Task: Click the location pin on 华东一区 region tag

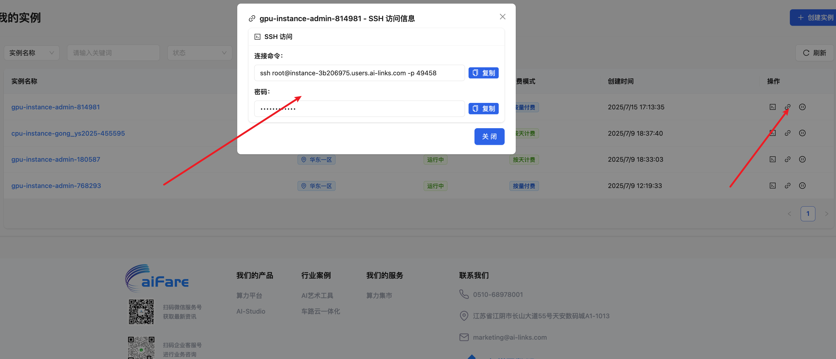Action: [304, 159]
